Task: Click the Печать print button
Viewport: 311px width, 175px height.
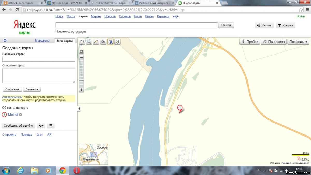Action: [264, 25]
